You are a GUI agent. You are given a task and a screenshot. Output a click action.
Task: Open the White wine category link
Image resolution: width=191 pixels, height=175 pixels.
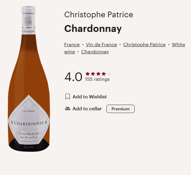click(x=178, y=45)
